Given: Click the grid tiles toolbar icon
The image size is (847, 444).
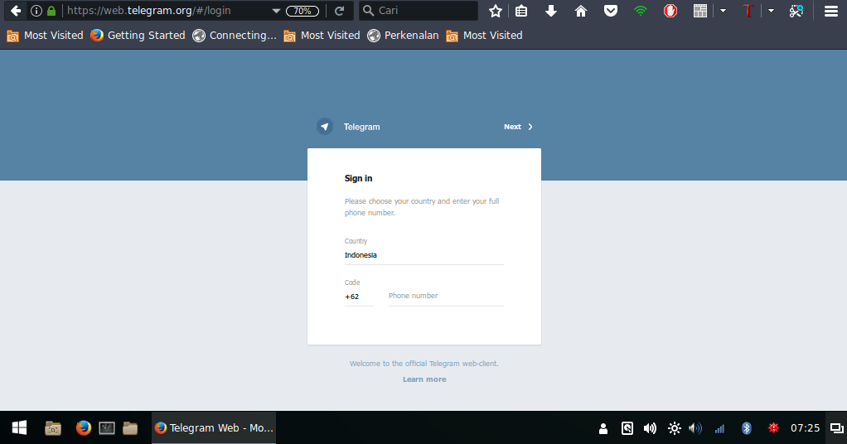Looking at the screenshot, I should click(x=700, y=11).
